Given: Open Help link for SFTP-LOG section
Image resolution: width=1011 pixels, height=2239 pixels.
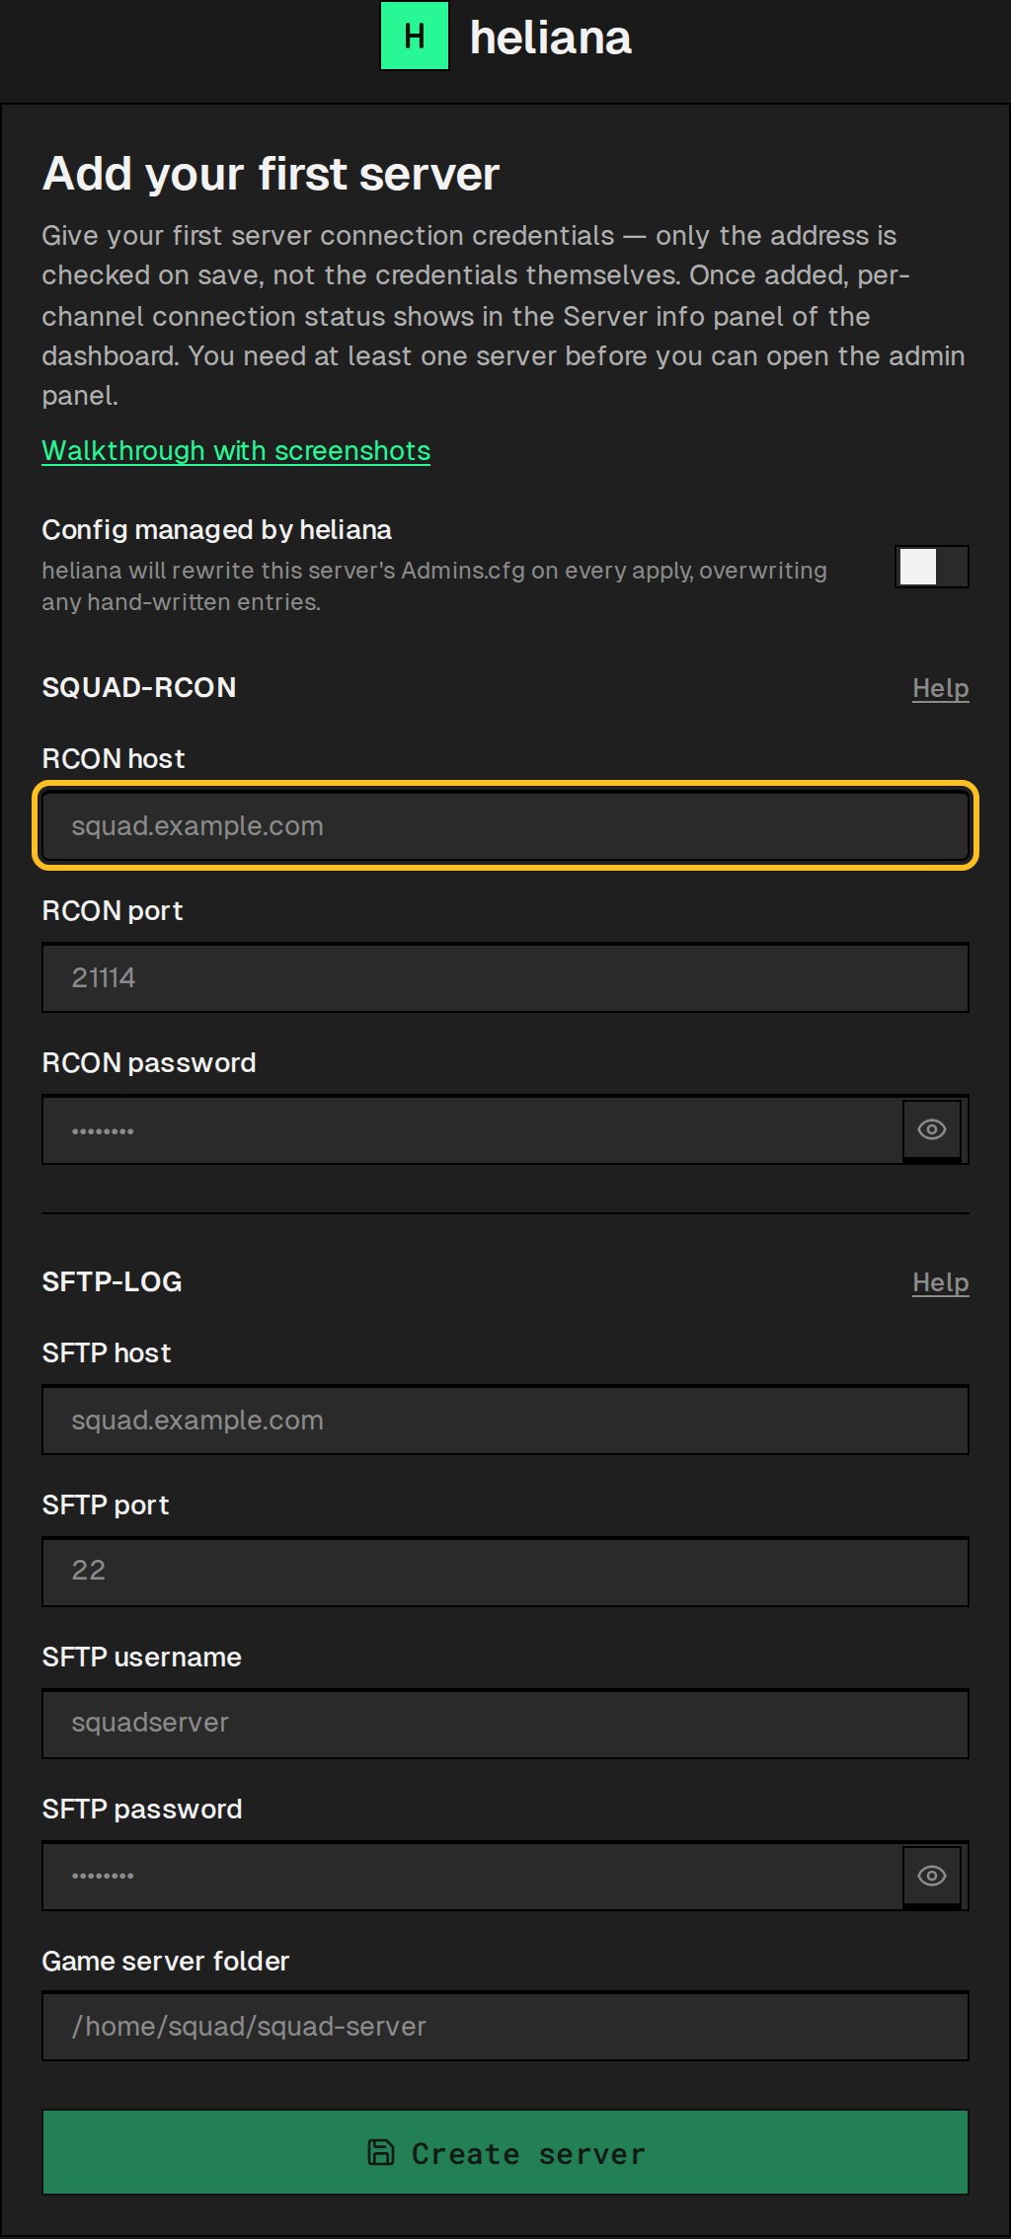Looking at the screenshot, I should click(940, 1282).
